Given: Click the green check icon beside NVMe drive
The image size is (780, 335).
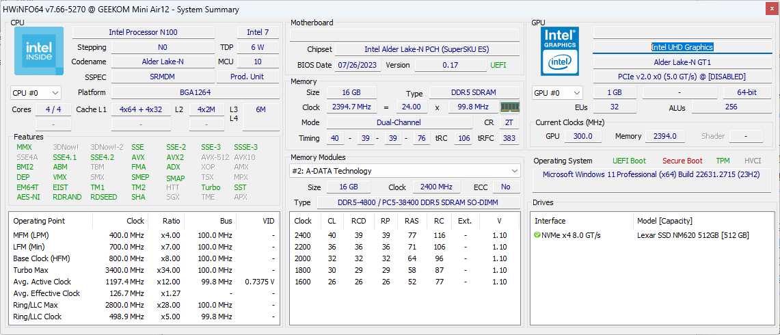Looking at the screenshot, I should pyautogui.click(x=537, y=235).
